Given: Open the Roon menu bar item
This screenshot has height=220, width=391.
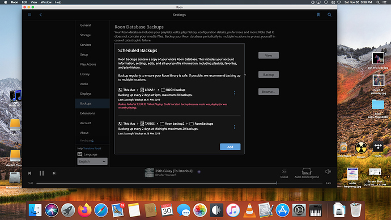Looking at the screenshot, I should [15, 2].
